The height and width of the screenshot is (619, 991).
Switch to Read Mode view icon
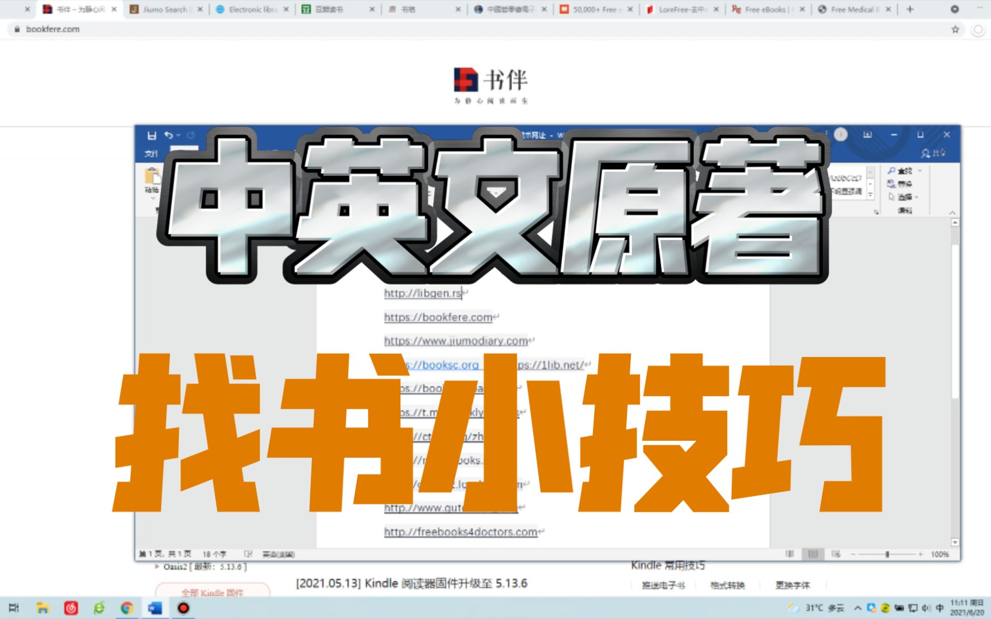pos(790,554)
